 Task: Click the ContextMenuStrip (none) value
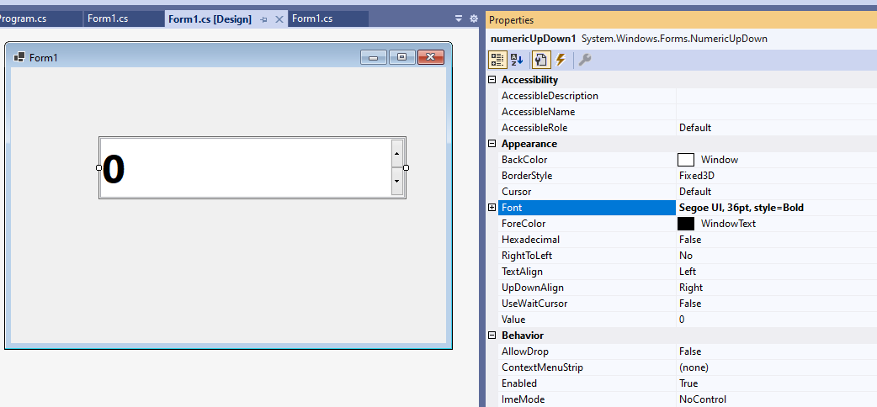(x=694, y=367)
